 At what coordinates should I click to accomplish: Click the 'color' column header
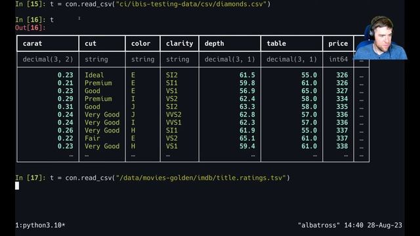coord(141,43)
